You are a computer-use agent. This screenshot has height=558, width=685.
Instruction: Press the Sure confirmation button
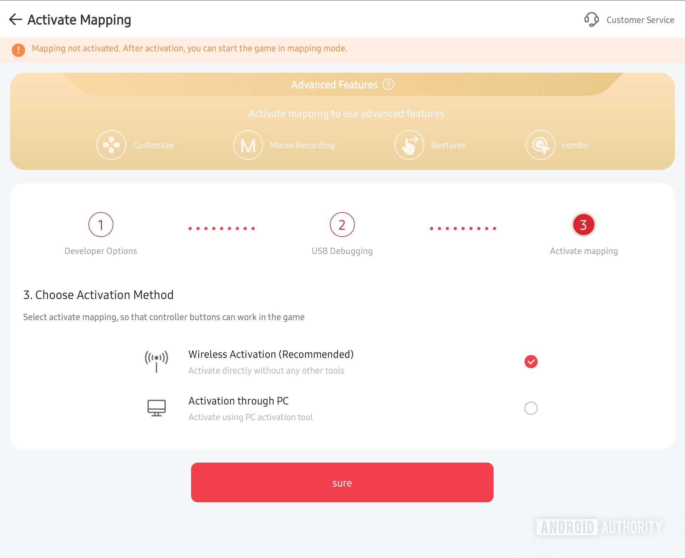(342, 483)
